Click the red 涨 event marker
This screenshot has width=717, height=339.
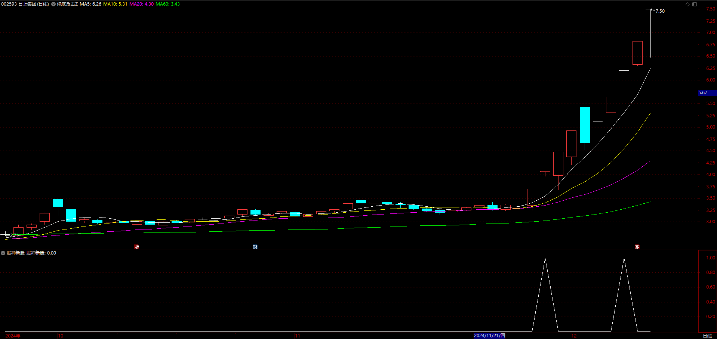(x=637, y=247)
